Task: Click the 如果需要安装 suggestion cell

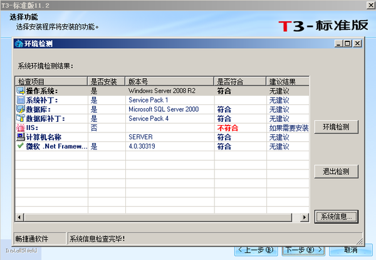Action: point(289,128)
